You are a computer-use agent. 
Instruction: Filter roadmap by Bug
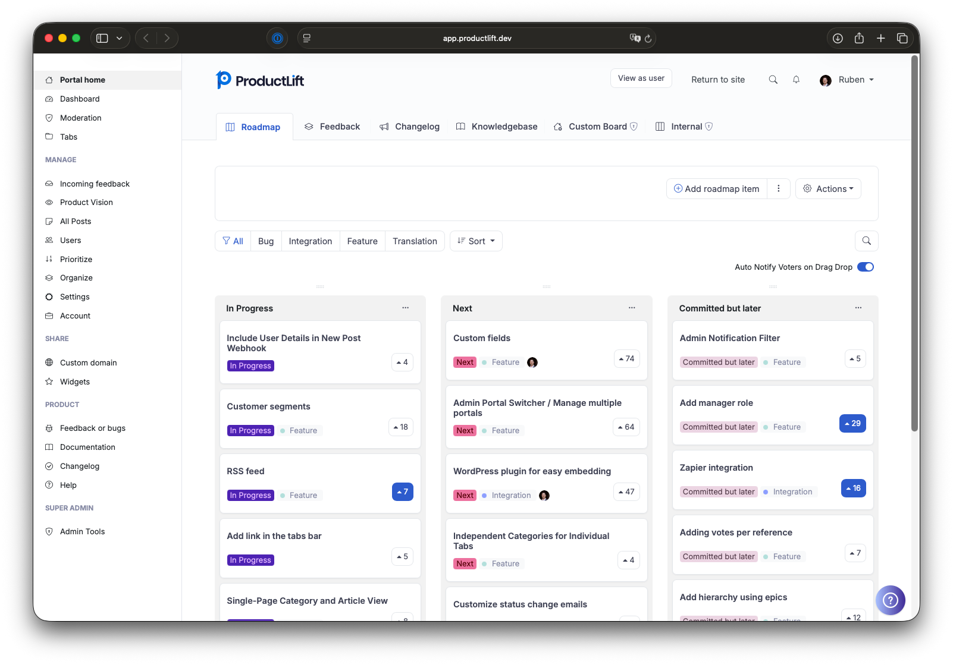click(x=266, y=241)
